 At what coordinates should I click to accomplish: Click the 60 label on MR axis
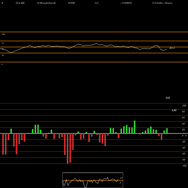coord(183,118)
